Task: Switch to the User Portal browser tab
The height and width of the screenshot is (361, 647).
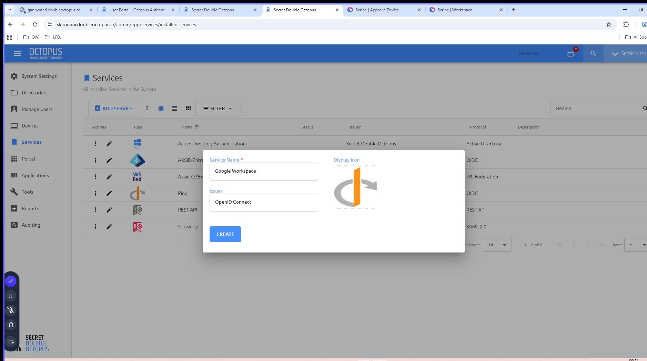Action: coord(138,10)
